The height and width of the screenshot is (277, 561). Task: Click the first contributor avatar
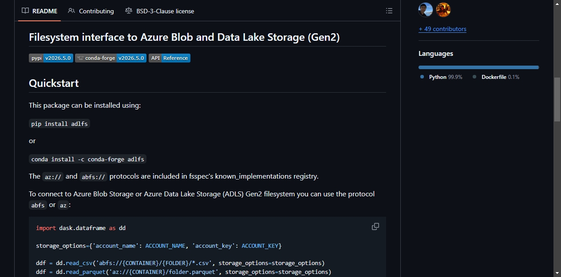click(x=426, y=9)
